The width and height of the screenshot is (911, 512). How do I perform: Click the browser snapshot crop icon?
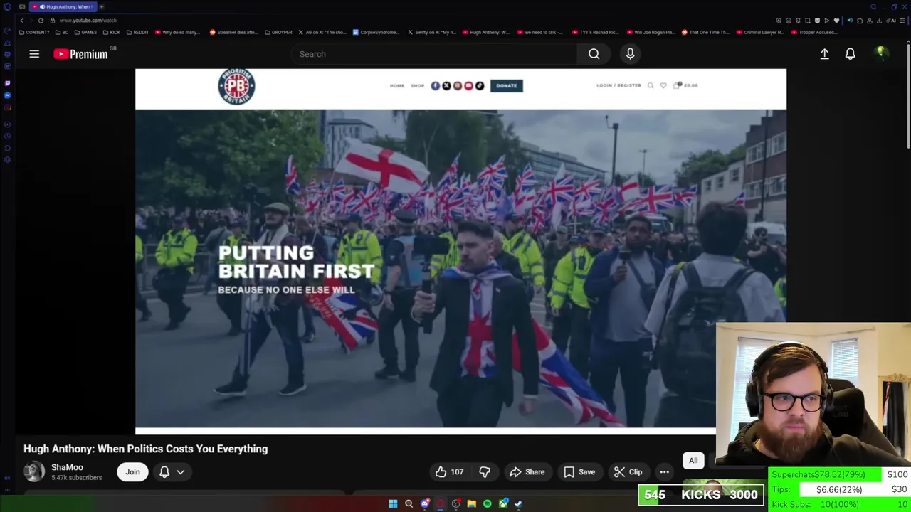coord(808,21)
